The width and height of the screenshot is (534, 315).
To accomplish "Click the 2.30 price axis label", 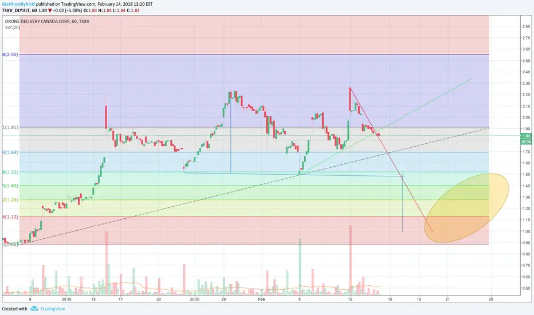I will click(526, 84).
